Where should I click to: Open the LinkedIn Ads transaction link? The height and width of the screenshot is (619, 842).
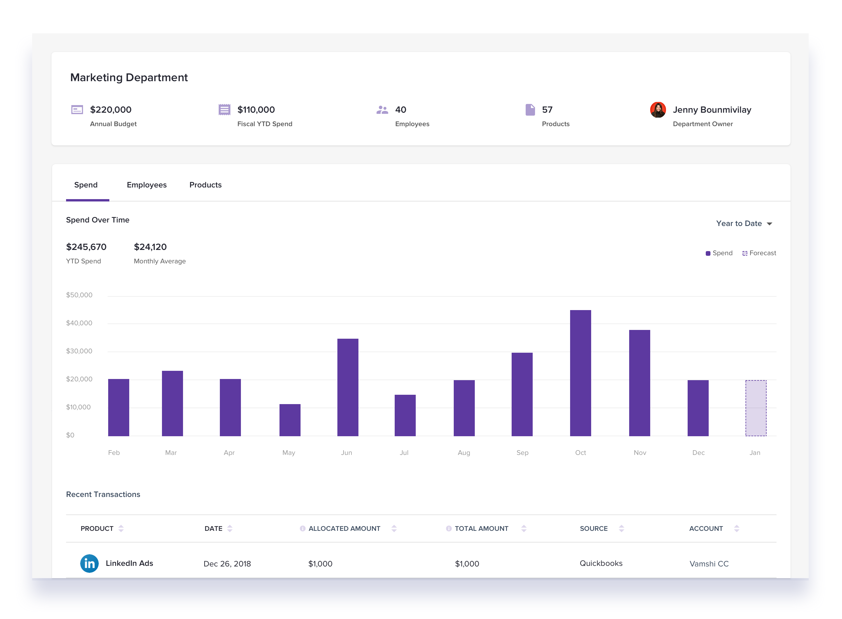tap(129, 563)
